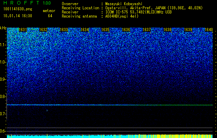This screenshot has height=138, width=217.
Task: Click the 0.7 kHz axis label
Action: click(x=3, y=114)
